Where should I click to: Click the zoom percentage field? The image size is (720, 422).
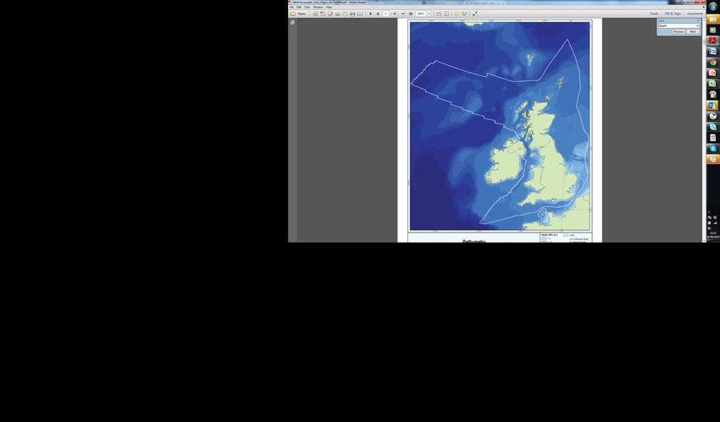pos(421,14)
